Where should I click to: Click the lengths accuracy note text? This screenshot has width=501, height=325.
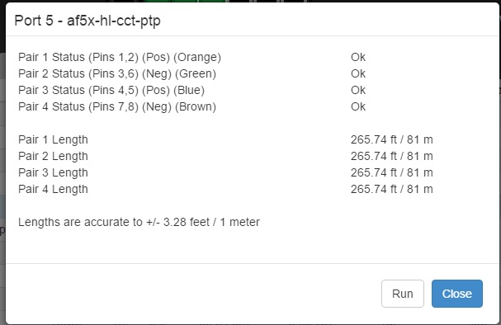coord(139,222)
